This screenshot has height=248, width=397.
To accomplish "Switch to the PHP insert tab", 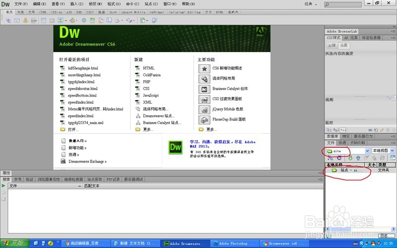I will pos(79,12).
